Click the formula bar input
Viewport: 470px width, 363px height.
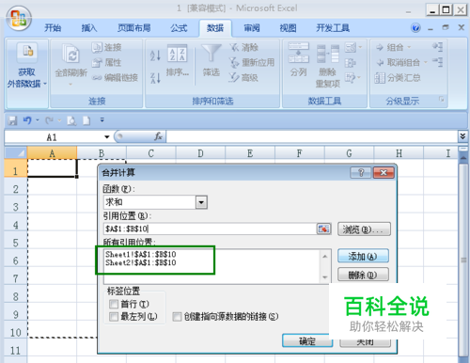click(312, 136)
